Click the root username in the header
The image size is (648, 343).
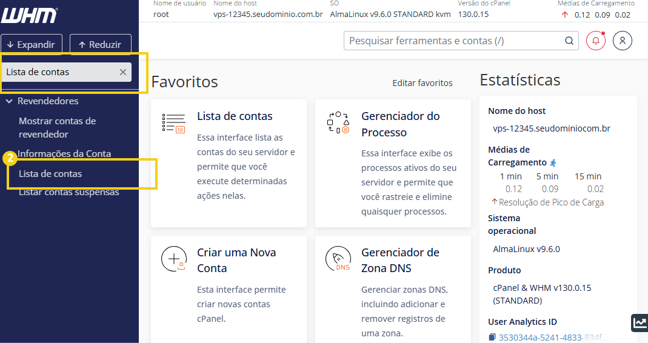pos(161,15)
